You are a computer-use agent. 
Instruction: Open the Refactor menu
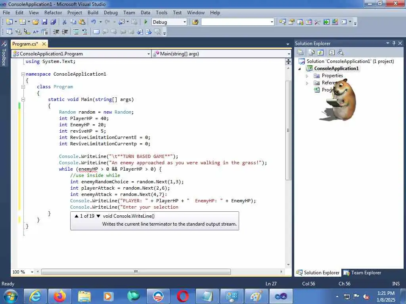pyautogui.click(x=53, y=12)
